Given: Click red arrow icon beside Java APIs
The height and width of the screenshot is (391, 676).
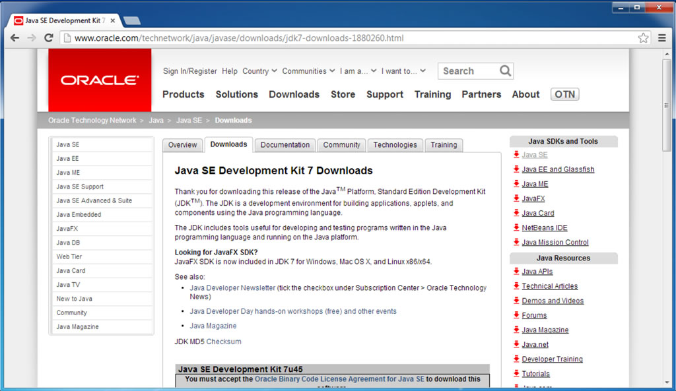Looking at the screenshot, I should tap(516, 271).
